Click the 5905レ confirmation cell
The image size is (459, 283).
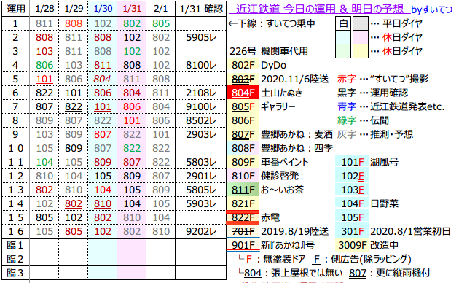click(x=201, y=37)
